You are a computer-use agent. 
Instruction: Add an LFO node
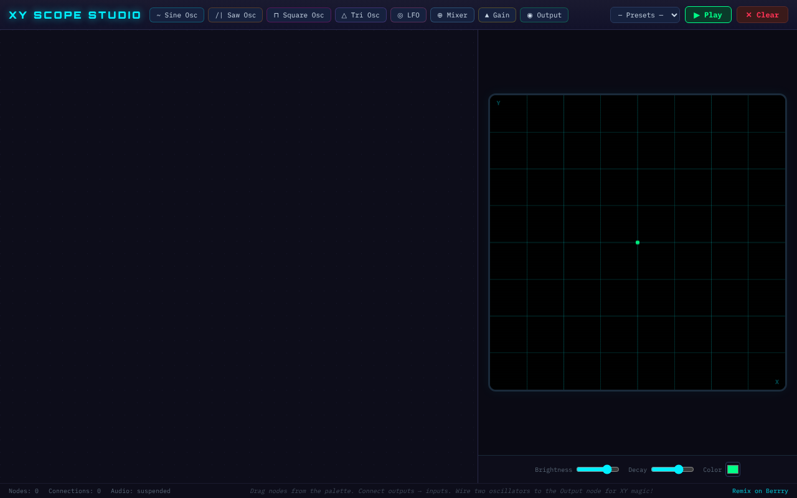(x=408, y=15)
